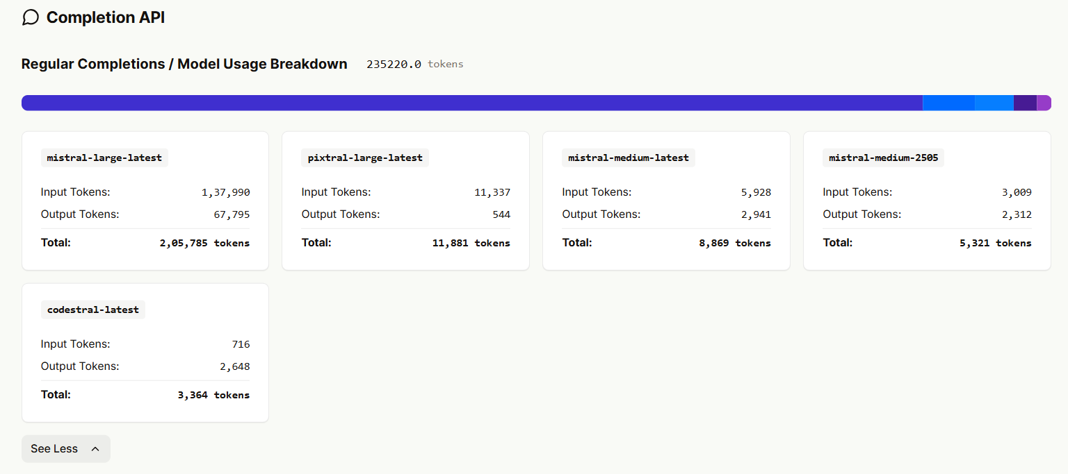Viewport: 1068px width, 474px height.
Task: Click Input Tokens label in mistral-large-latest card
Action: pos(76,192)
